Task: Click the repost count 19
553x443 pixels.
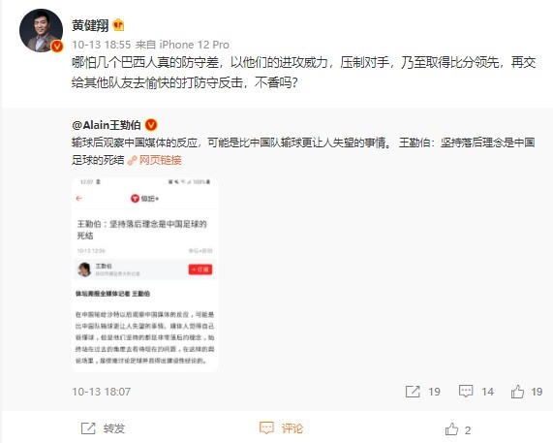Action: pos(434,392)
